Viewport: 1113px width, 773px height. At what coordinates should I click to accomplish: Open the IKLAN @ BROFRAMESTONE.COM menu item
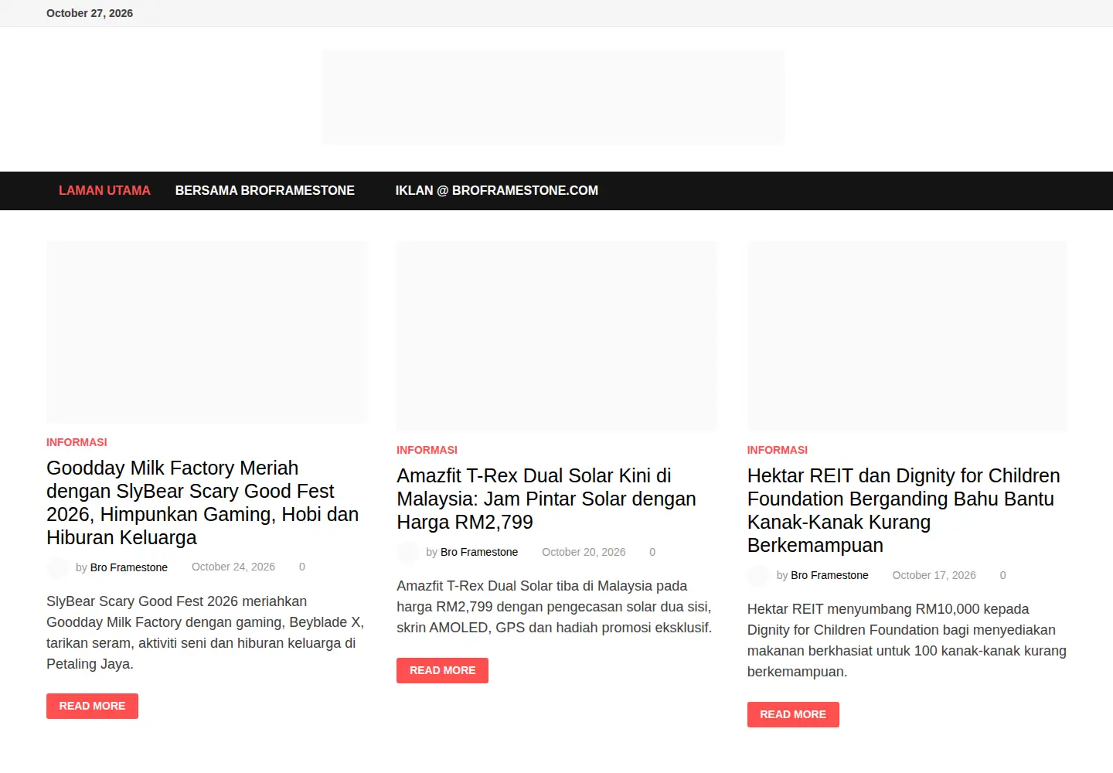497,190
